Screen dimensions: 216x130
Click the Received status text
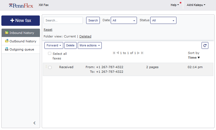tap(66, 67)
